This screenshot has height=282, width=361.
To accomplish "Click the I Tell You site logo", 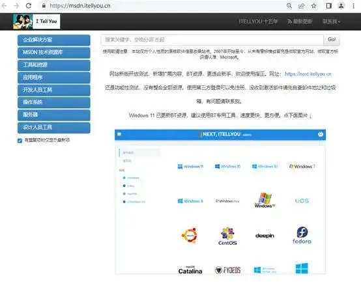I will click(36, 21).
